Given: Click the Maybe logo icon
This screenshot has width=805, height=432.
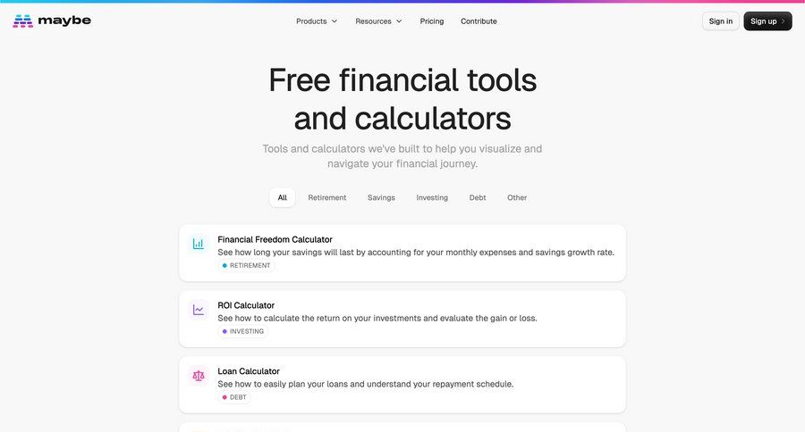Looking at the screenshot, I should pyautogui.click(x=22, y=21).
